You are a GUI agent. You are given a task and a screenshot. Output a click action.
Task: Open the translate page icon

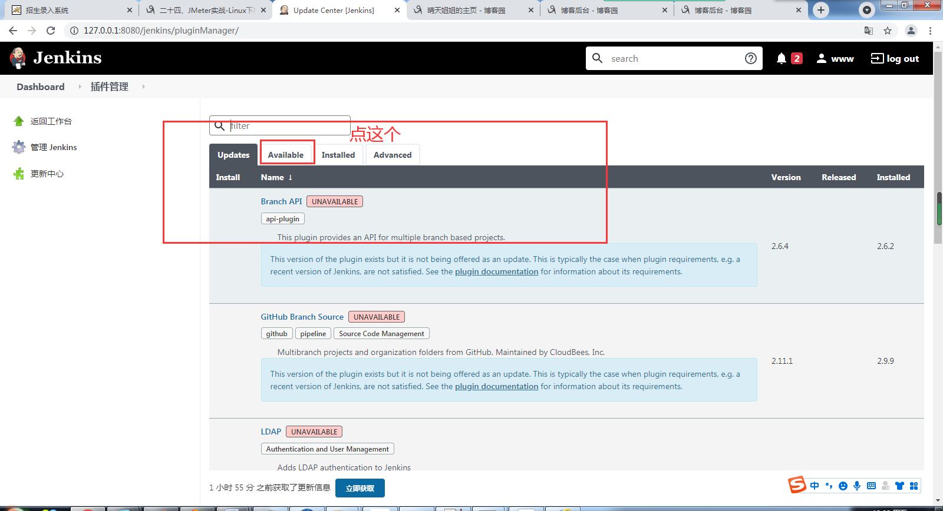click(869, 31)
